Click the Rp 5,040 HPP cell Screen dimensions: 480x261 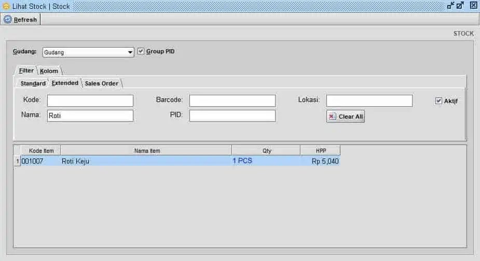(320, 161)
